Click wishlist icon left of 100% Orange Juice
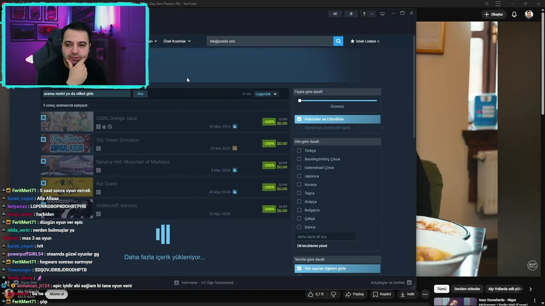The image size is (545, 306). (43, 117)
